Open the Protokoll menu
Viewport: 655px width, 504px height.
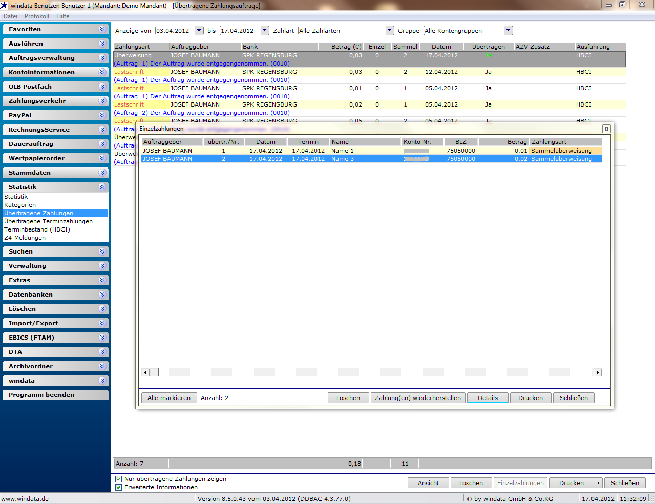point(37,16)
